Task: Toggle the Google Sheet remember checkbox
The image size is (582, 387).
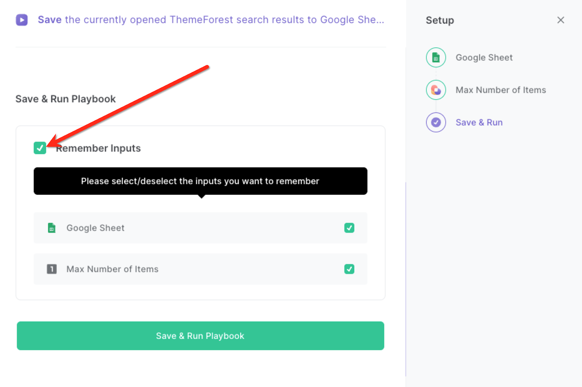Action: [349, 228]
